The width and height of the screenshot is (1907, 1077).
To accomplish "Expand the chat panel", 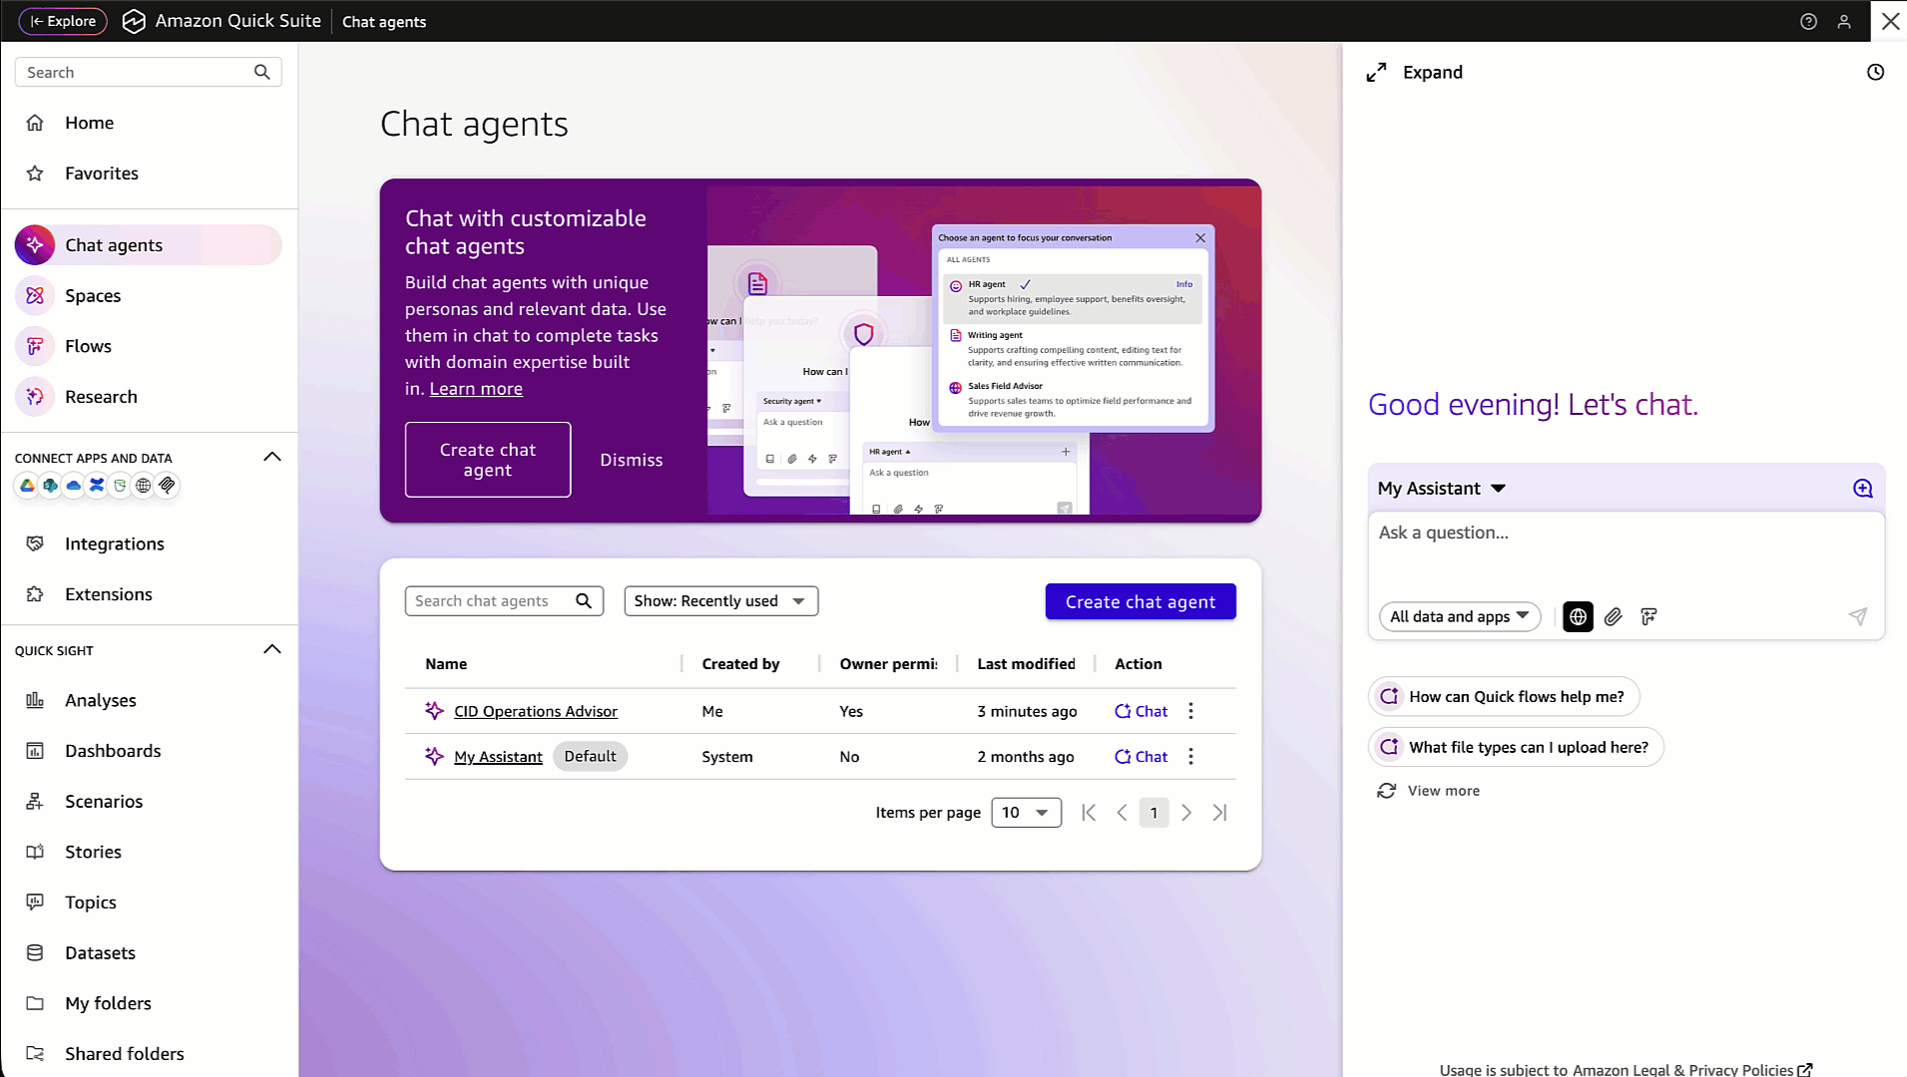I will click(x=1415, y=72).
